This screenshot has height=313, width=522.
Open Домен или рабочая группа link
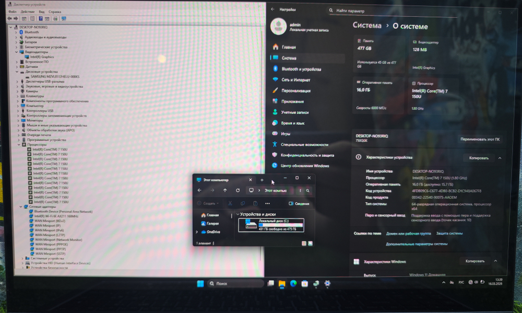pos(408,234)
